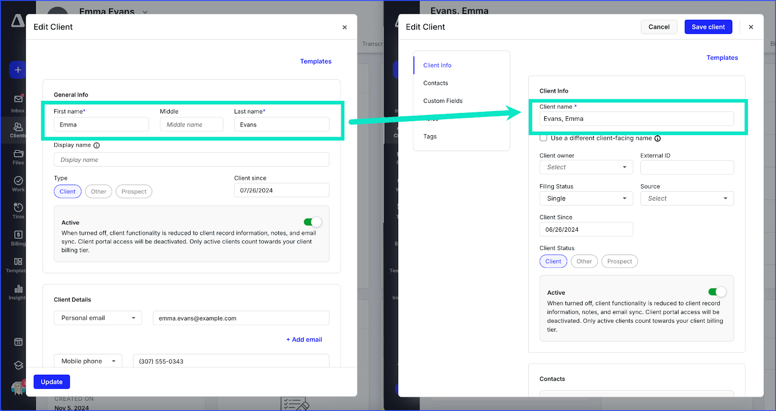Open the Files folder icon in sidebar
The width and height of the screenshot is (776, 411).
(x=18, y=154)
